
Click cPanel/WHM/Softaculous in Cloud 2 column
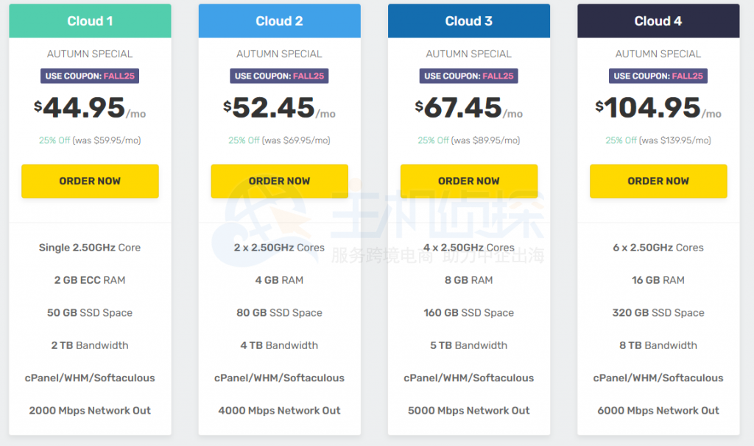coord(279,378)
